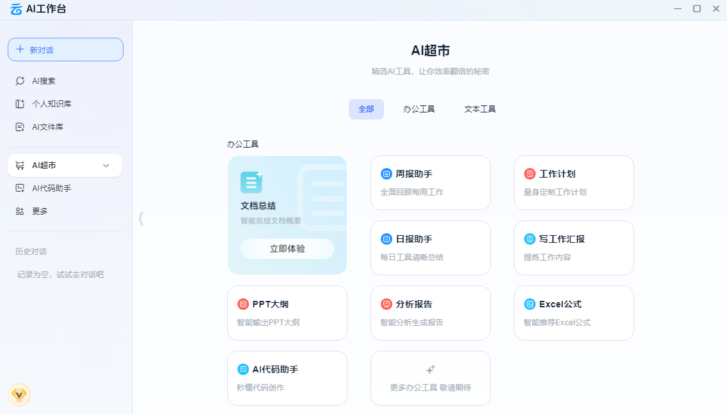Switch to the 文本工具 tab
This screenshot has width=727, height=414.
pos(479,109)
